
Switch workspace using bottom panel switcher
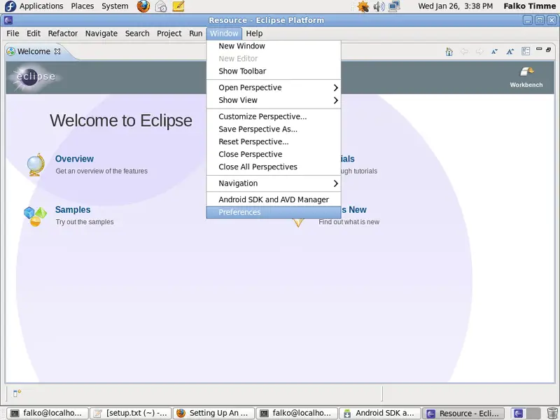[x=526, y=413]
